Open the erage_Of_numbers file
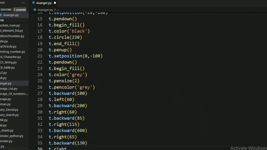Image resolution: width=267 pixels, height=150 pixels. (x=14, y=94)
